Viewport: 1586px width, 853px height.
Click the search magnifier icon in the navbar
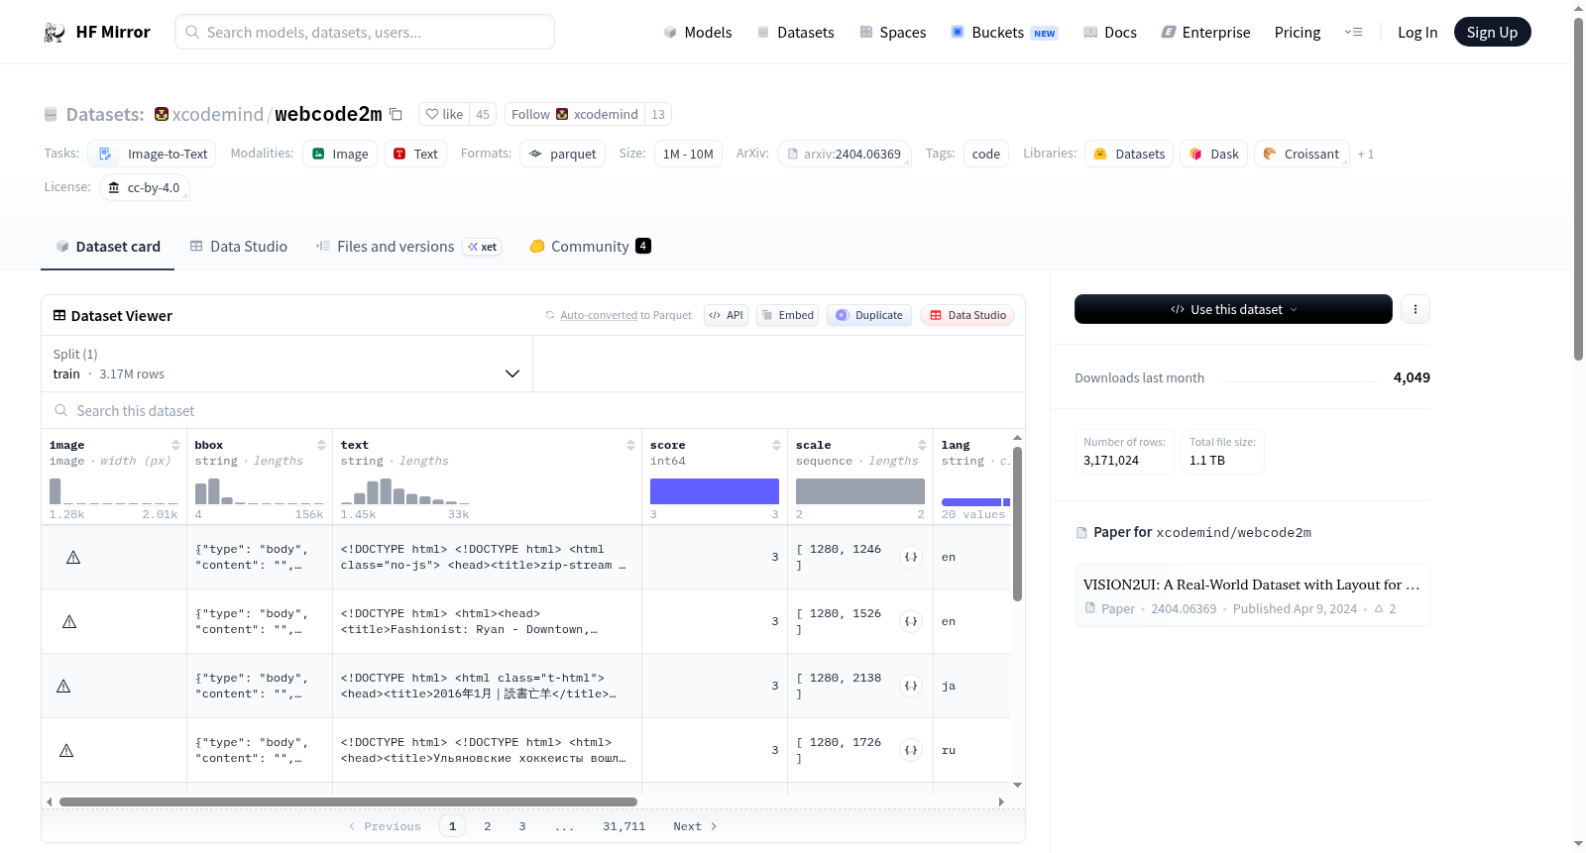[x=192, y=32]
